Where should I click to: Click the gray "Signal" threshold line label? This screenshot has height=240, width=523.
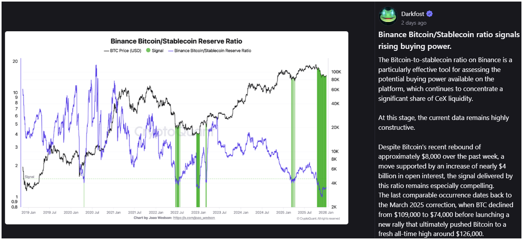tap(29, 177)
